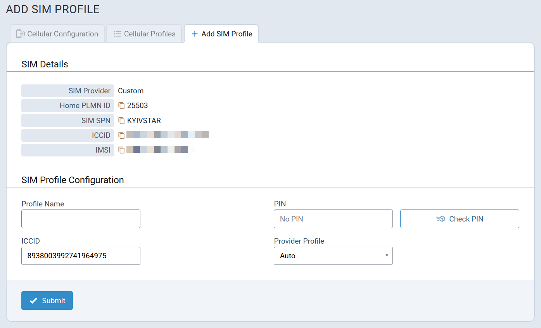Click the list icon on Cellular Profiles tab

pyautogui.click(x=118, y=34)
